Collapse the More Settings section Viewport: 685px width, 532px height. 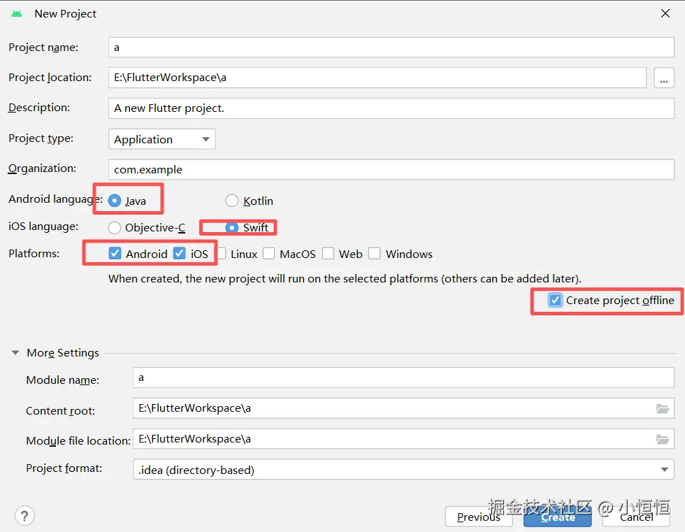pos(15,352)
